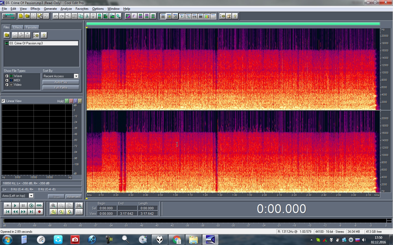Click the volume speaker icon in system tray
Image resolution: width=393 pixels, height=245 pixels.
click(364, 240)
